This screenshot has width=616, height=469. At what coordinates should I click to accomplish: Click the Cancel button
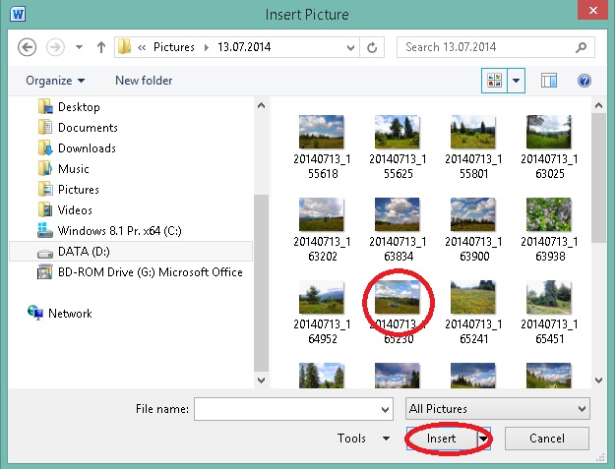546,439
